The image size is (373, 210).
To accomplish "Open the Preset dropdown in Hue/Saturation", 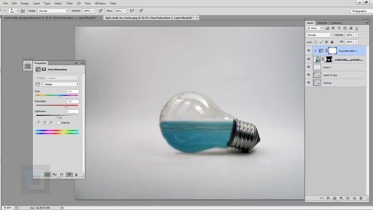I will tap(62, 78).
